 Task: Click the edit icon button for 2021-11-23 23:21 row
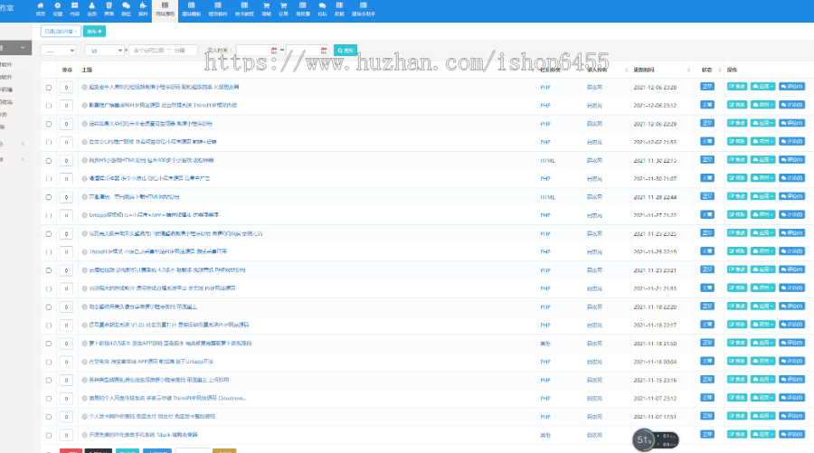pos(736,269)
